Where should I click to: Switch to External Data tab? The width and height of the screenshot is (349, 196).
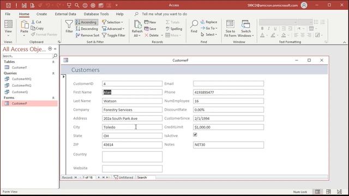(x=65, y=14)
